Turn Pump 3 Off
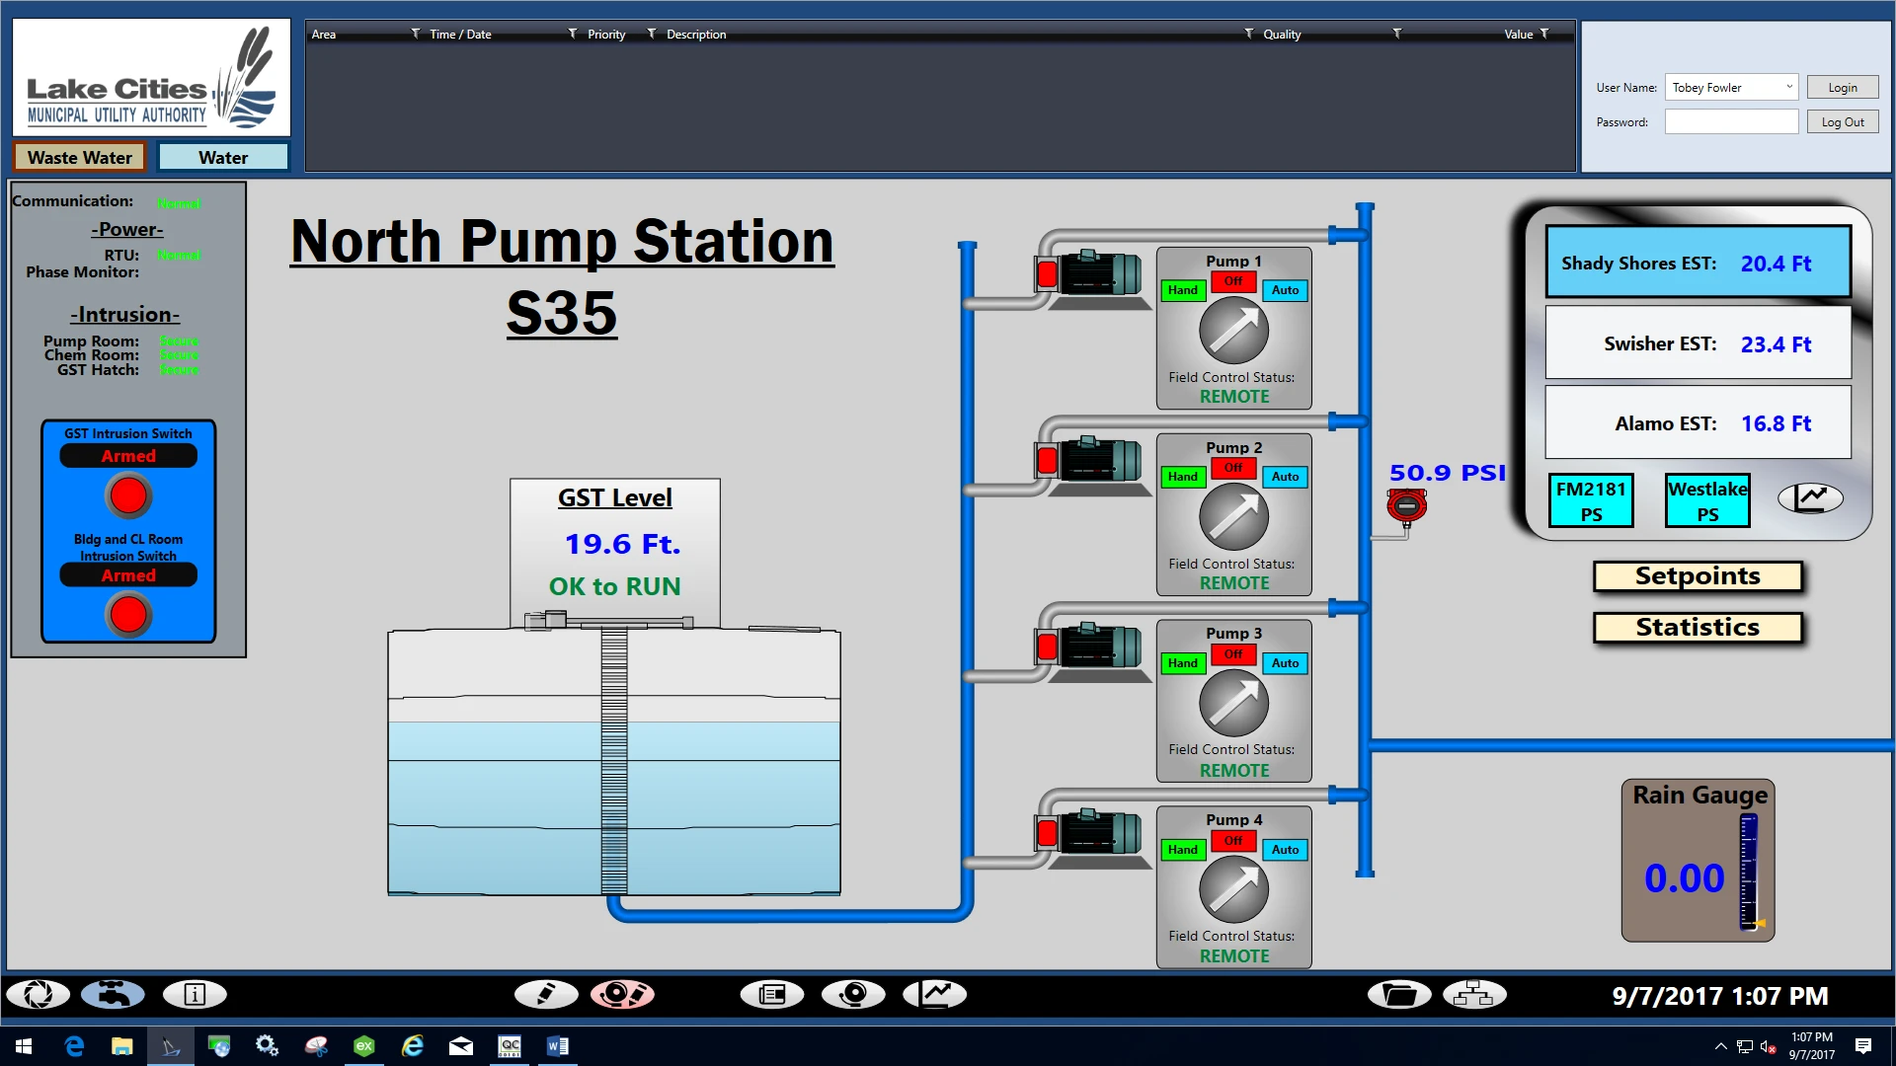The width and height of the screenshot is (1896, 1066). (x=1232, y=654)
